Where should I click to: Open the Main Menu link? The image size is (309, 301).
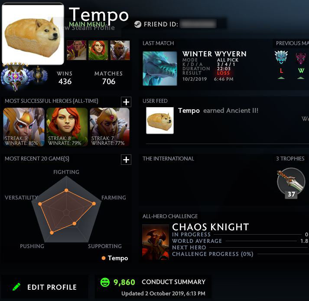pyautogui.click(x=87, y=24)
